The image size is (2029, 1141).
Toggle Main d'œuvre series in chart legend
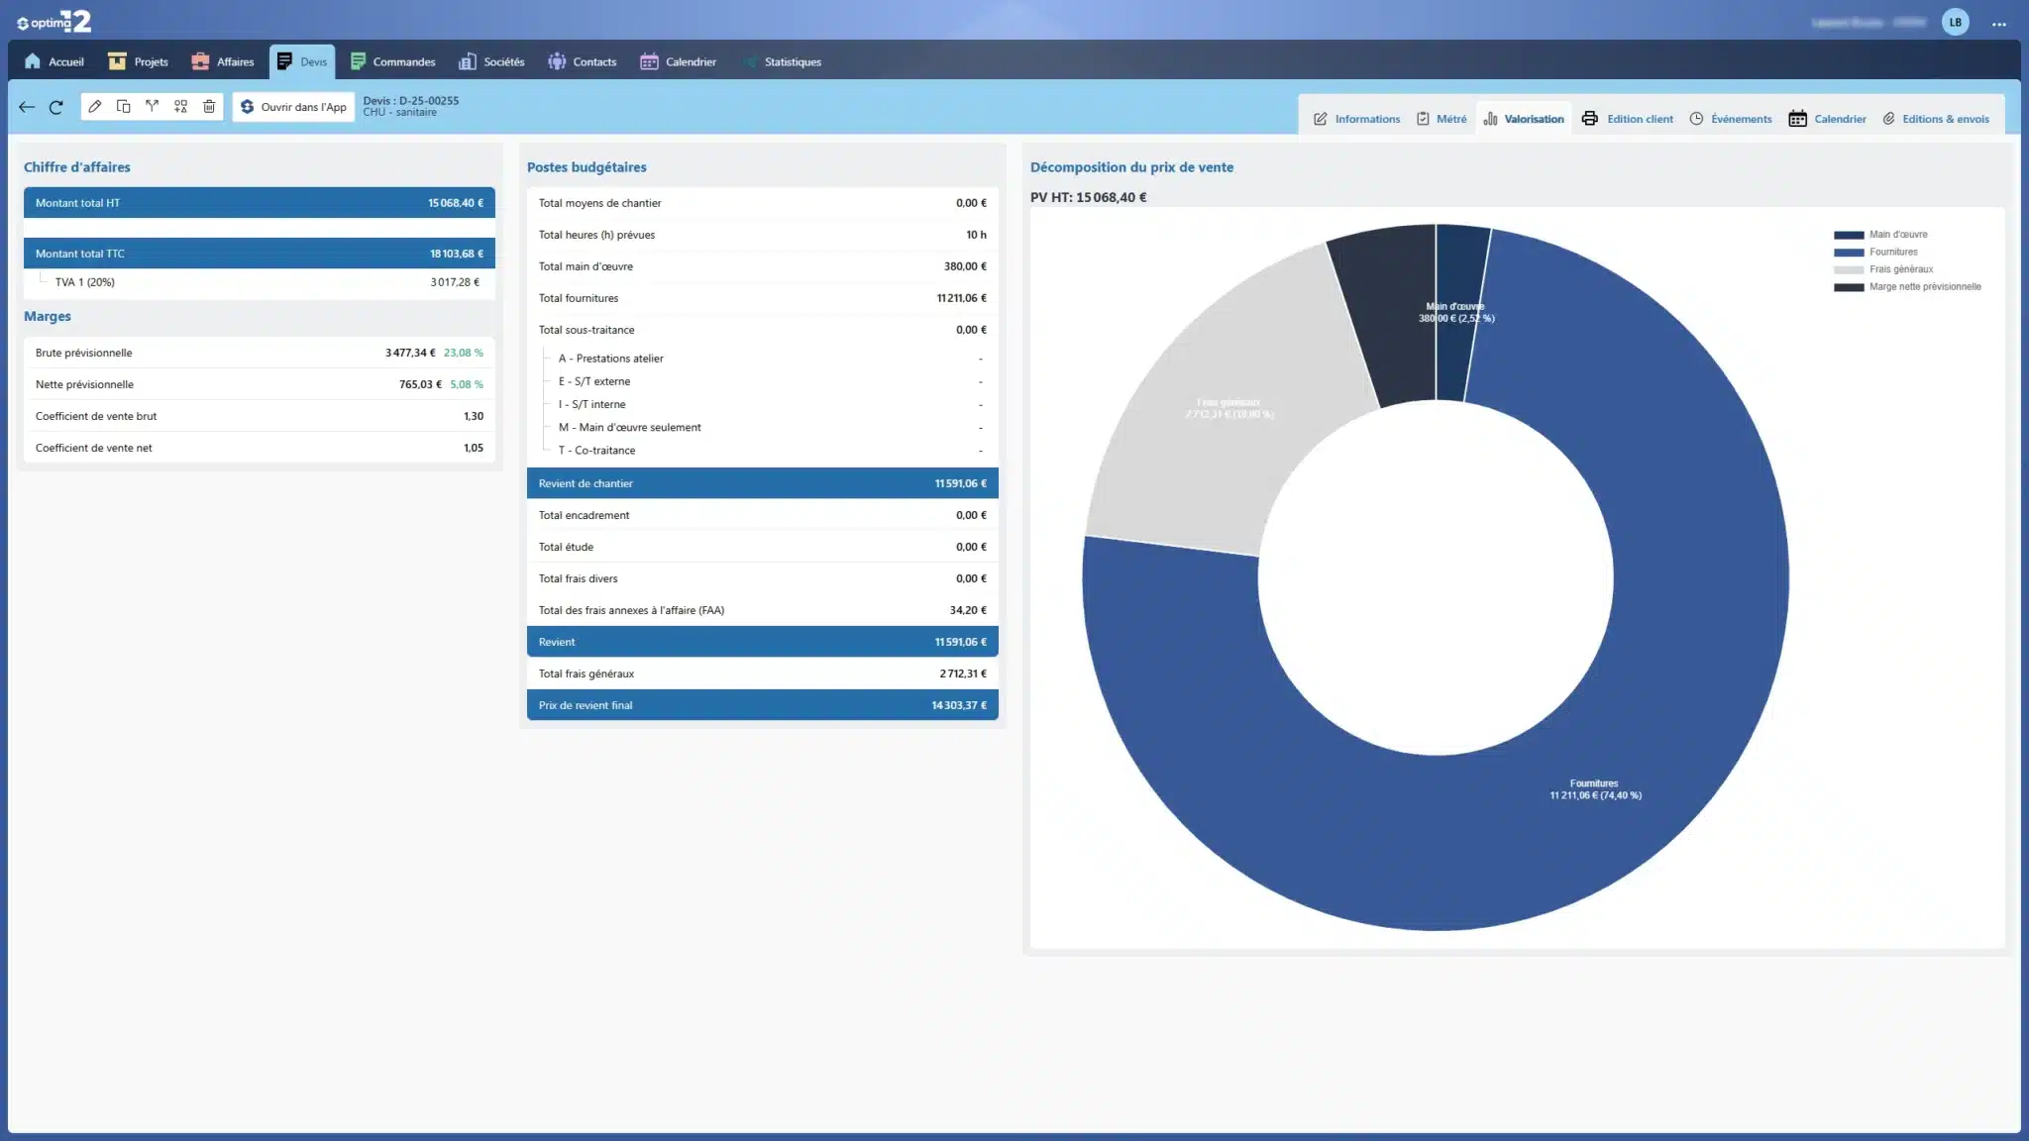[1896, 235]
